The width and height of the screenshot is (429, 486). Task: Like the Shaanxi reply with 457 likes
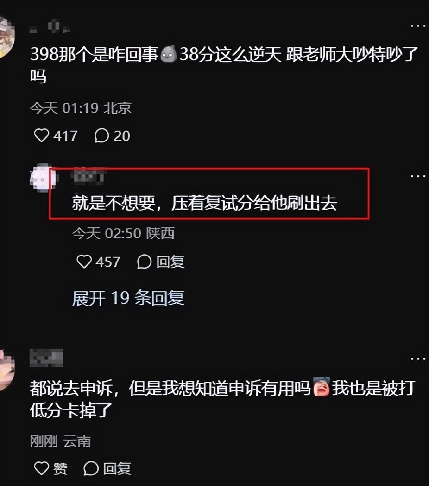[x=84, y=262]
